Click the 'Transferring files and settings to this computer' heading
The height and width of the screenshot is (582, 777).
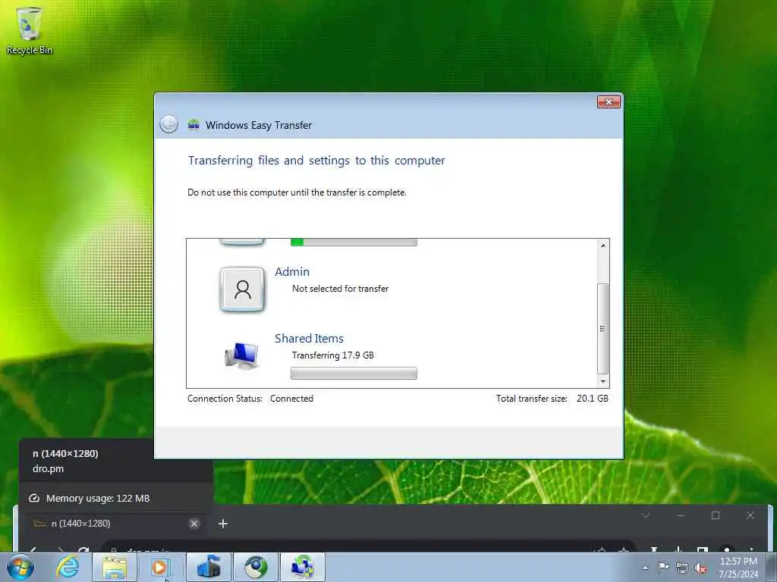pos(316,161)
